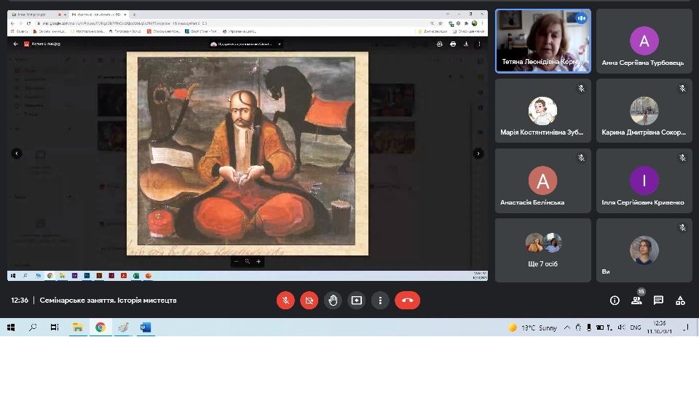Open the meeting details info icon
This screenshot has width=699, height=393.
pyautogui.click(x=615, y=300)
